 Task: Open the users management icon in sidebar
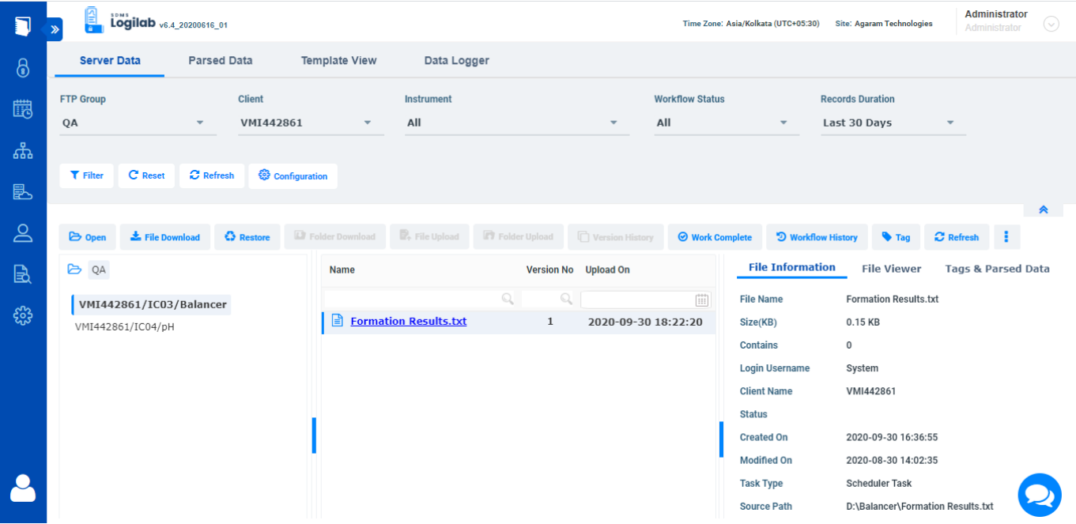coord(23,232)
